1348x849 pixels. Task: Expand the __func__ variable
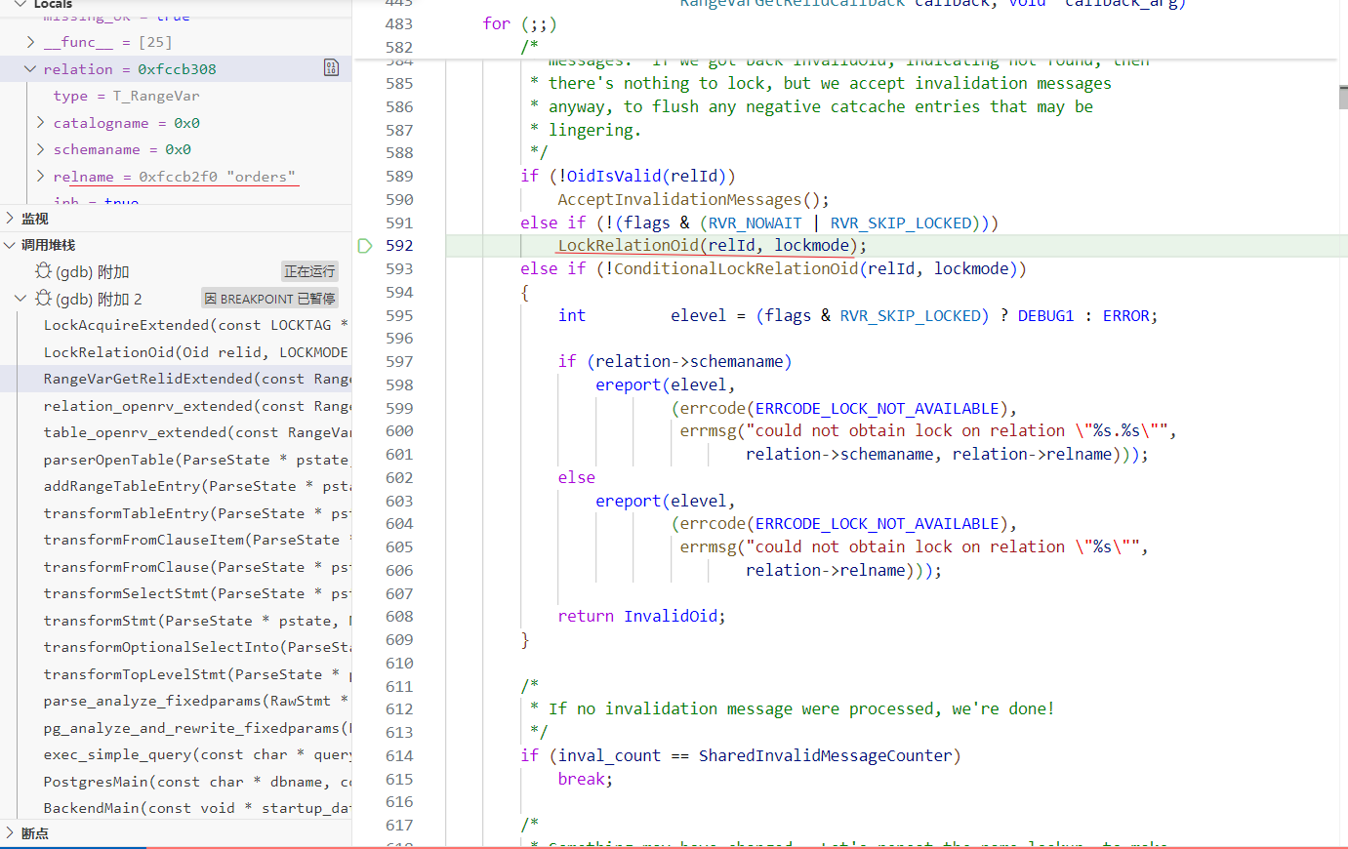(x=30, y=42)
